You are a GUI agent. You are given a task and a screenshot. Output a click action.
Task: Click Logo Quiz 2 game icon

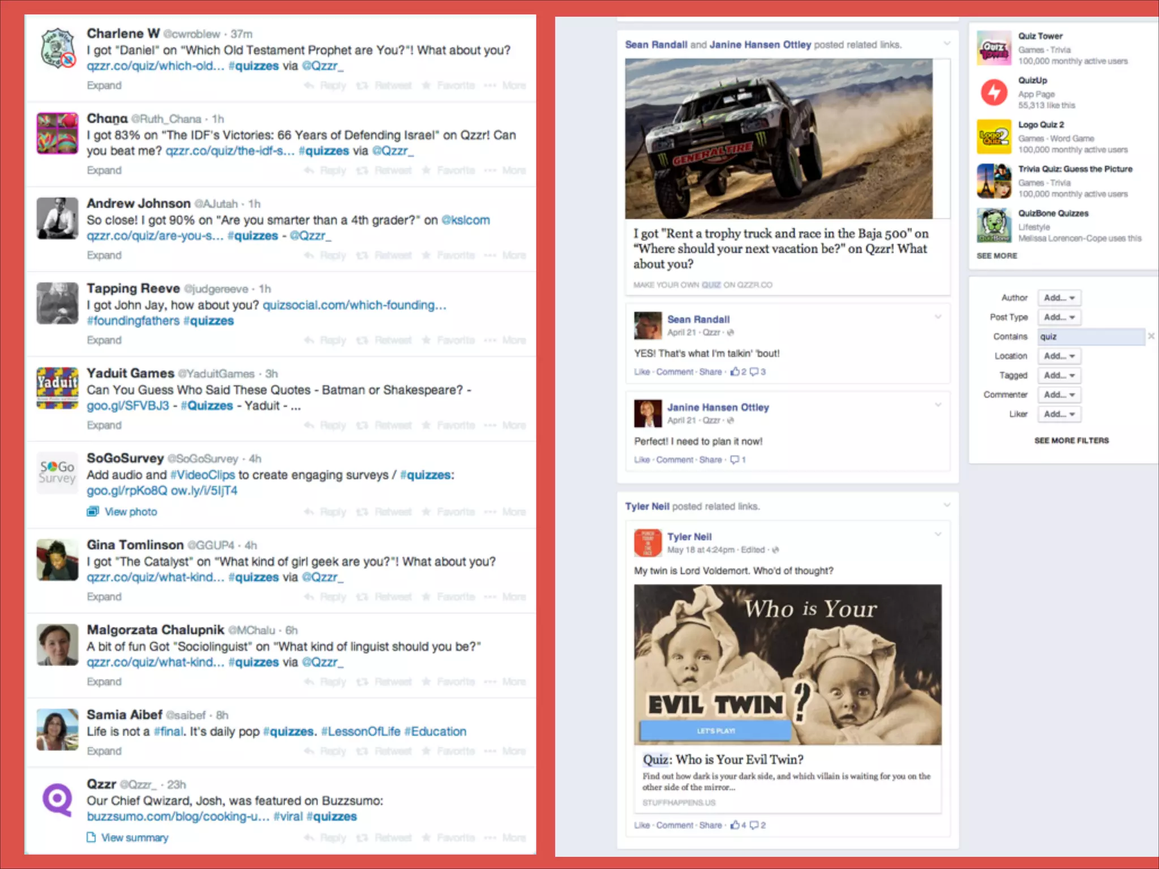coord(994,137)
